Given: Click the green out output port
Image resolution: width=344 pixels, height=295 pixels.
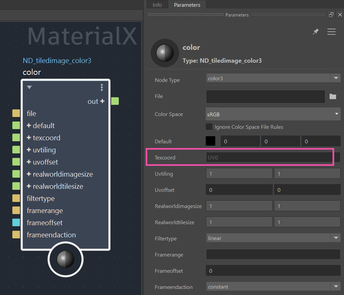Looking at the screenshot, I should 115,101.
